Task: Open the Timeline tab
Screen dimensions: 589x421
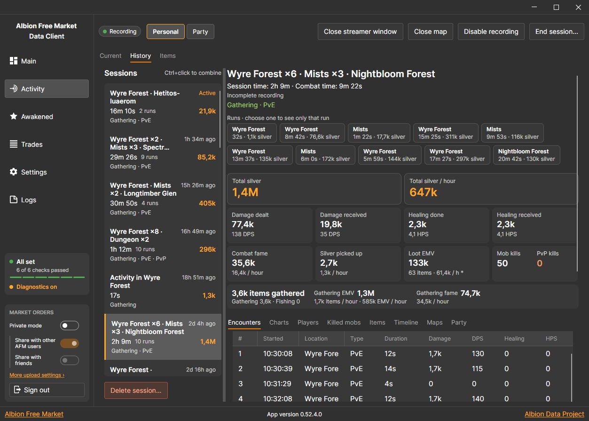Action: point(406,322)
